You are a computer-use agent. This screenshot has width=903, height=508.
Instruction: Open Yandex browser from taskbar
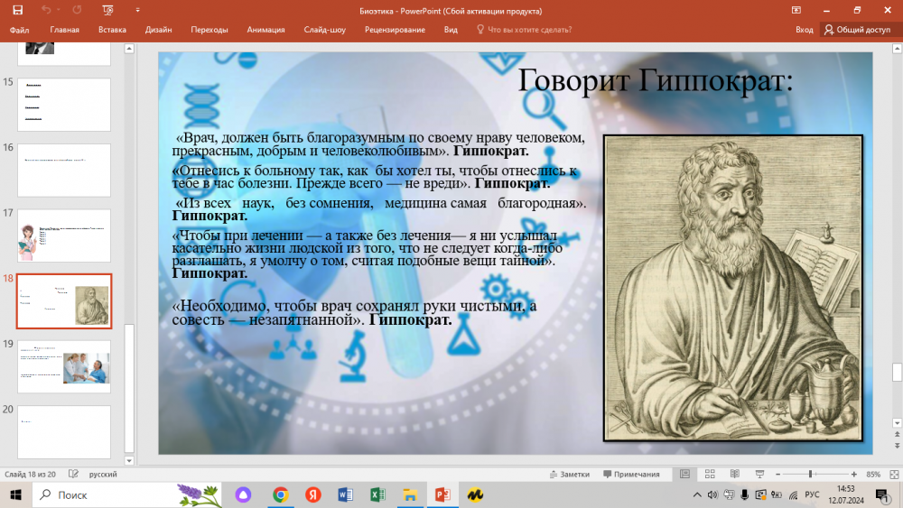[x=313, y=494]
